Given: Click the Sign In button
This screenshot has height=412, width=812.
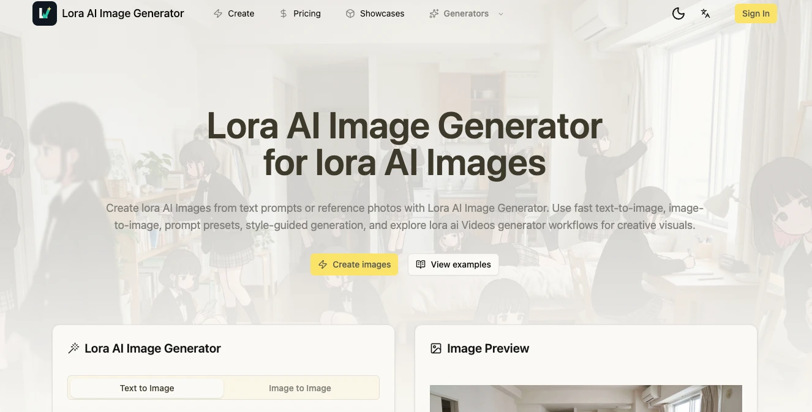Looking at the screenshot, I should (756, 13).
